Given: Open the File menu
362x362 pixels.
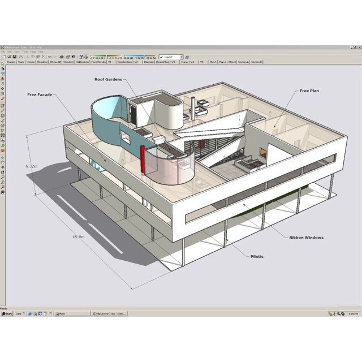Looking at the screenshot, I should (x=3, y=51).
